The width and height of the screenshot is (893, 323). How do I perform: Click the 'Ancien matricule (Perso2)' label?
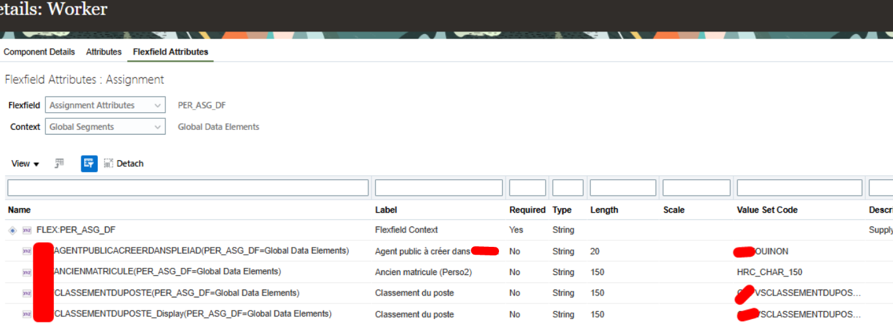click(424, 272)
